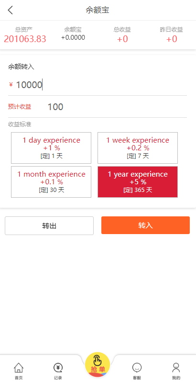Click the 总资产 value 201063.83
This screenshot has width=196, height=382.
[25, 39]
